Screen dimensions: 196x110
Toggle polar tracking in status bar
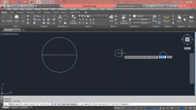[136, 108]
